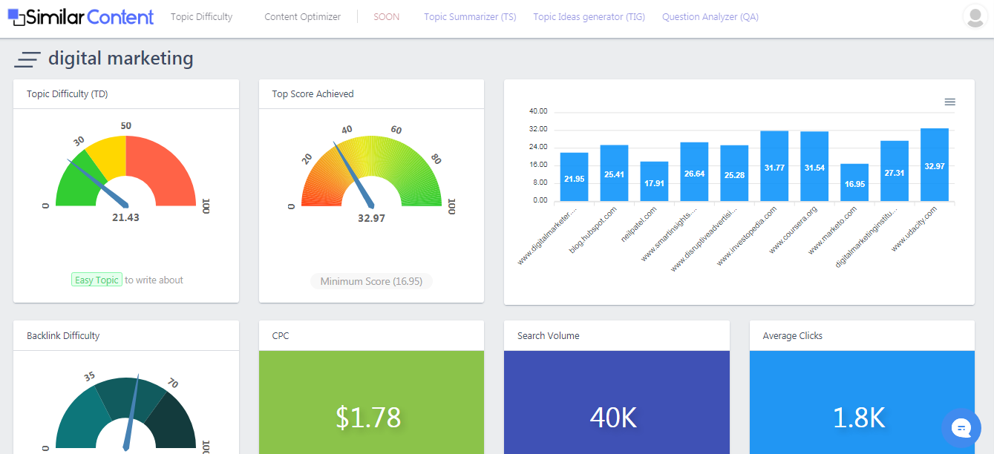
Task: Click the www.coursera.org bar 31.54
Action: click(x=814, y=166)
